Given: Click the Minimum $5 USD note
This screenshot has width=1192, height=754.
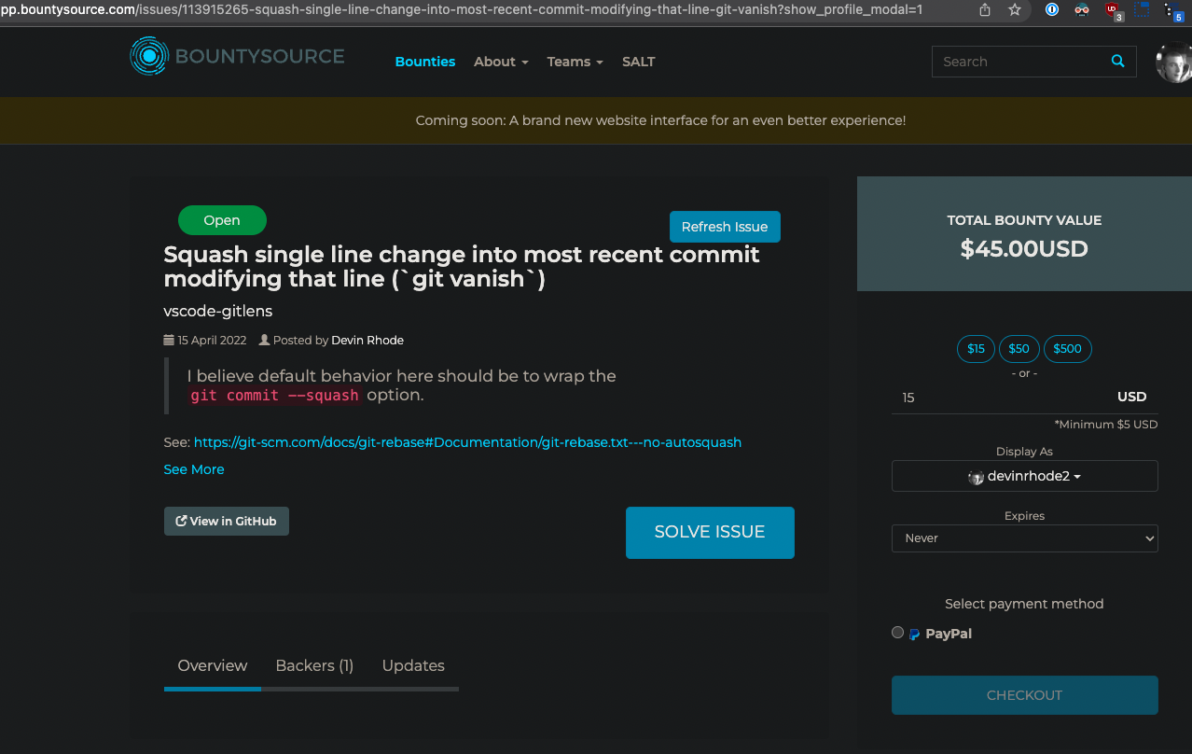Looking at the screenshot, I should [1105, 425].
